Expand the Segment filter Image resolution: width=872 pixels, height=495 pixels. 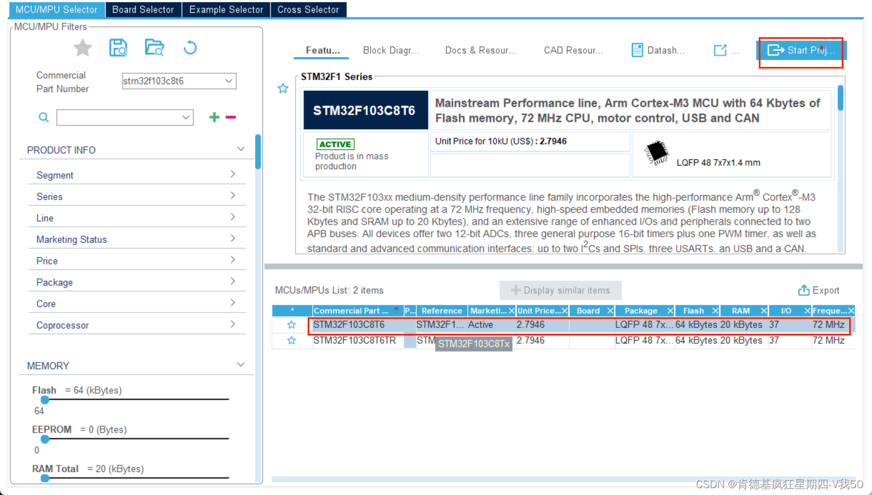point(233,174)
